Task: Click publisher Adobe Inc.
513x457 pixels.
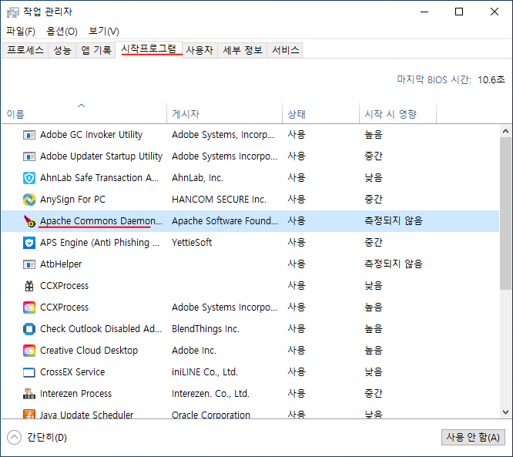Action: [194, 351]
